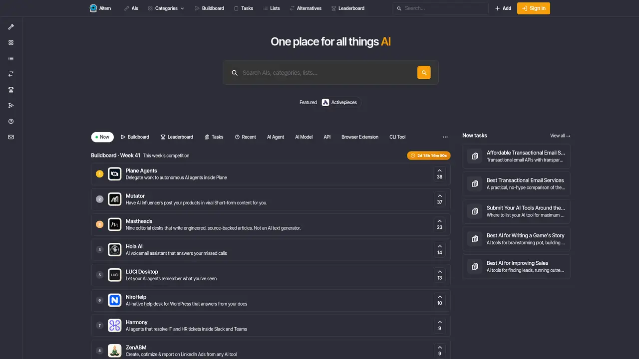This screenshot has width=639, height=359.
Task: Upvote Mastheads with 23 votes
Action: 440,224
